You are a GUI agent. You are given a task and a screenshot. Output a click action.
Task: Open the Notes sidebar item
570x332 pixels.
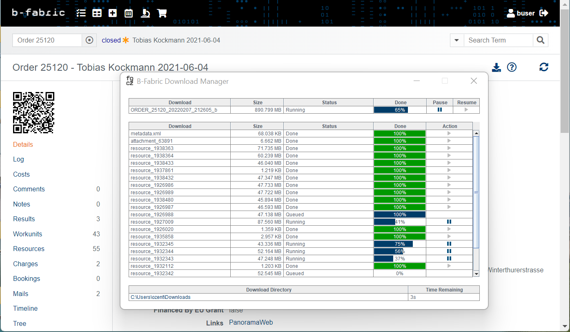point(22,204)
